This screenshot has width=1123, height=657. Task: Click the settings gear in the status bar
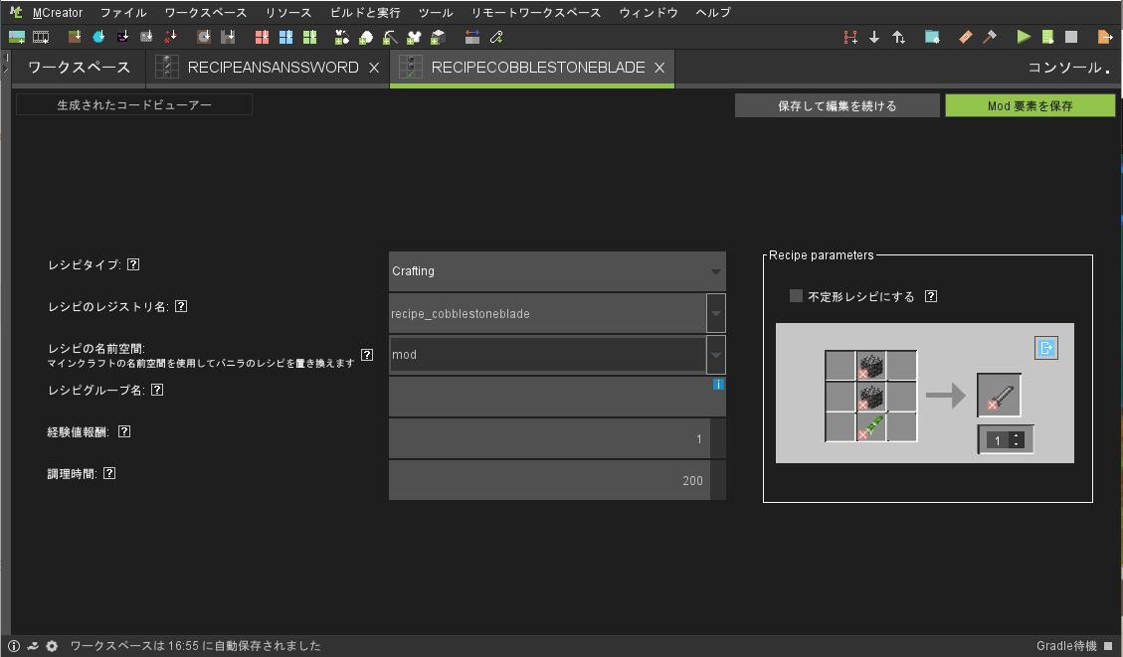click(52, 645)
